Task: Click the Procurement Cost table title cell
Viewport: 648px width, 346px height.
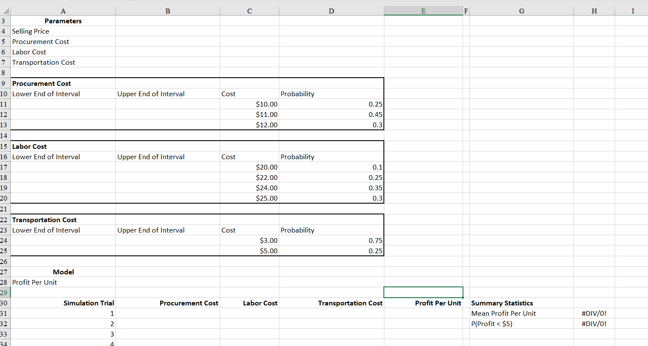Action: tap(63, 83)
